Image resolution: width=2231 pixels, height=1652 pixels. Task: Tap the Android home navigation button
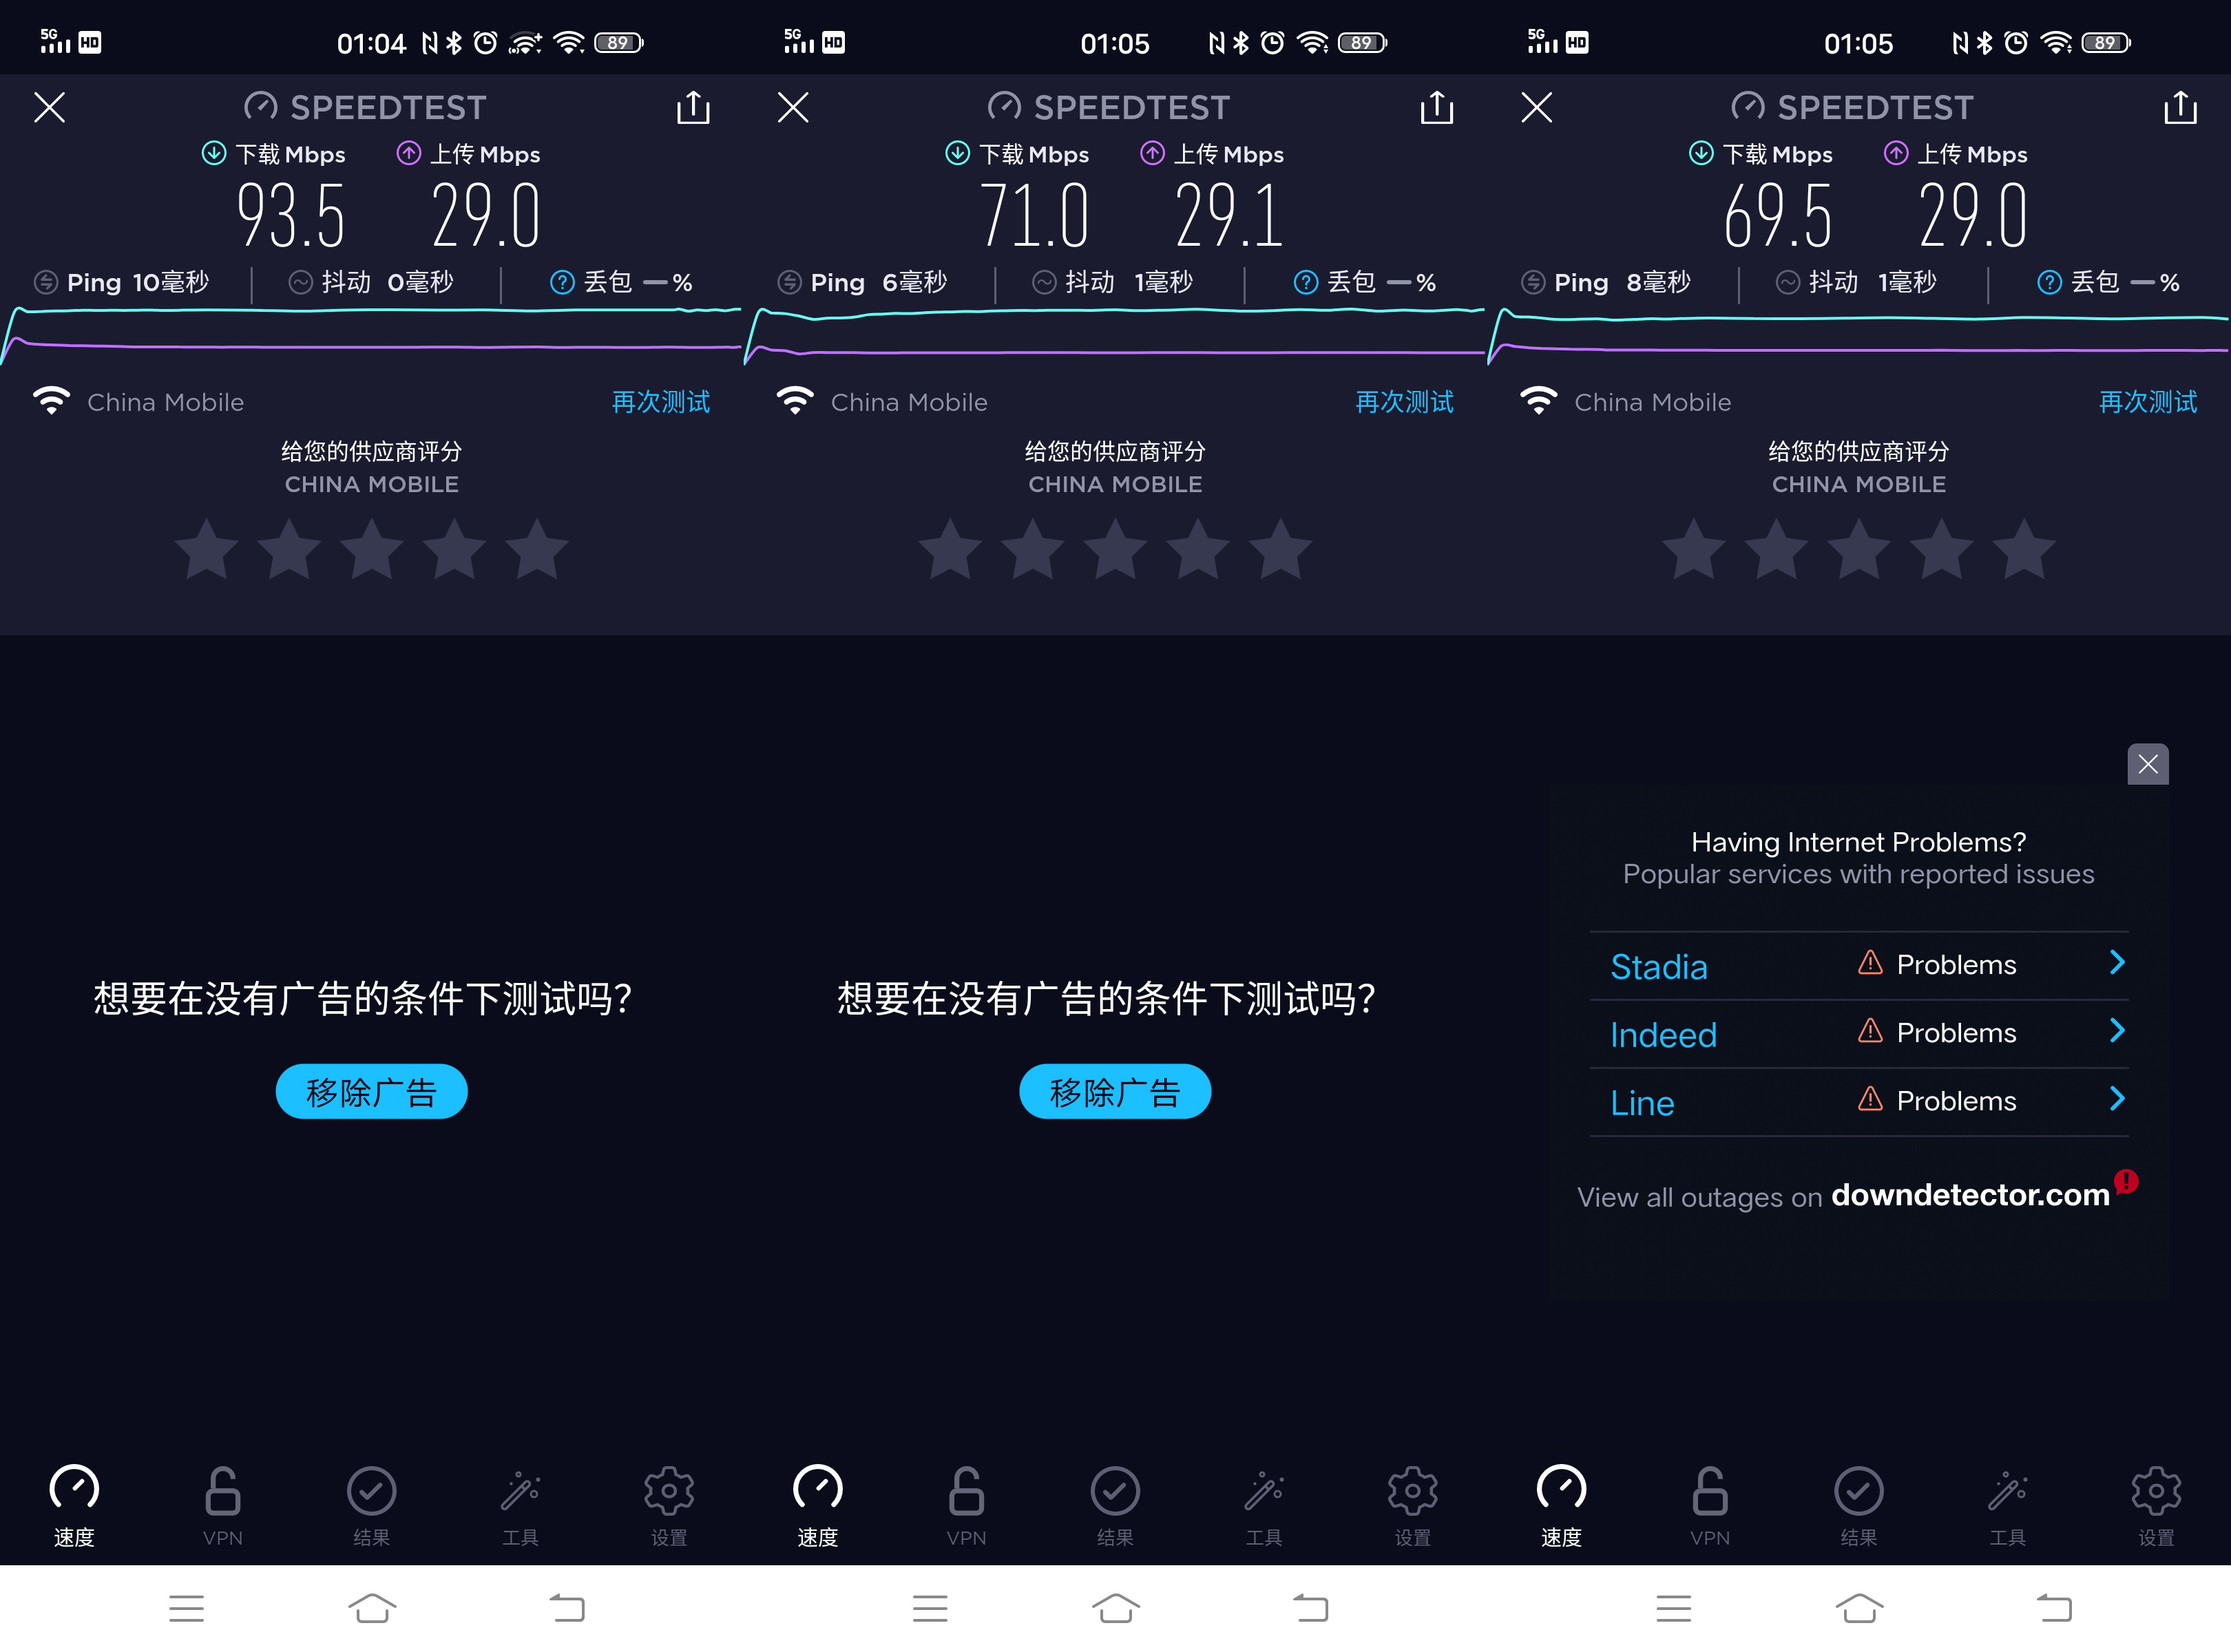[371, 1607]
